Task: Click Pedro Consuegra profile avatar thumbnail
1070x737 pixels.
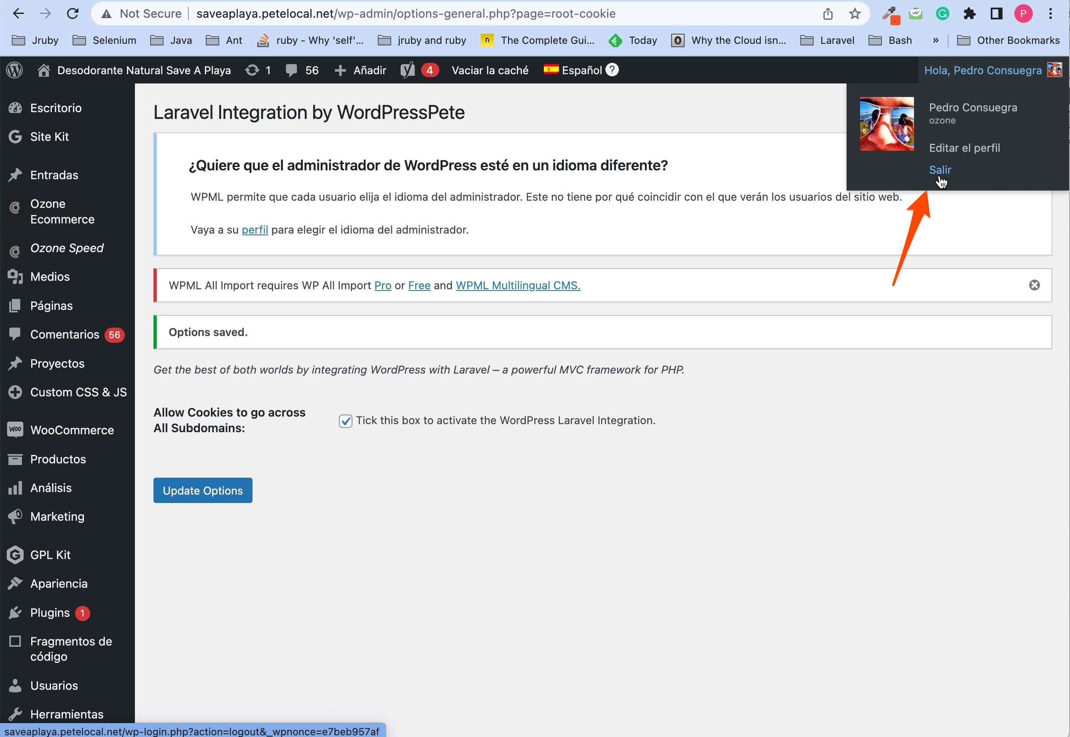Action: 886,124
